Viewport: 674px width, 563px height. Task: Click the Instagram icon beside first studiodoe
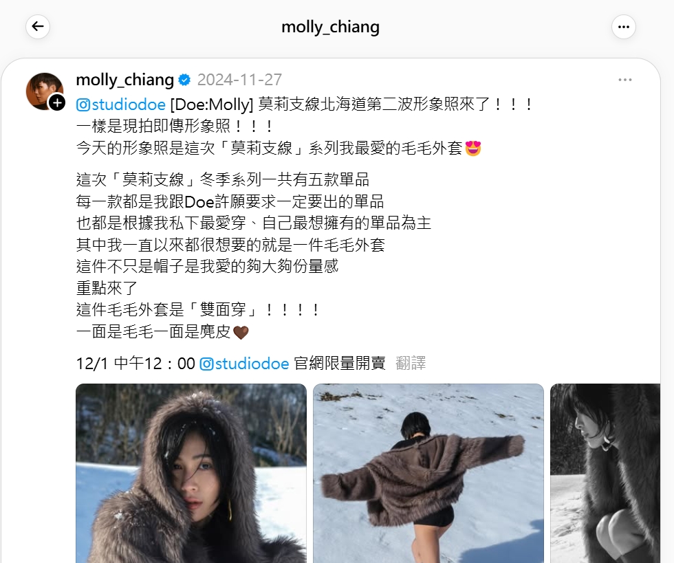tap(83, 105)
